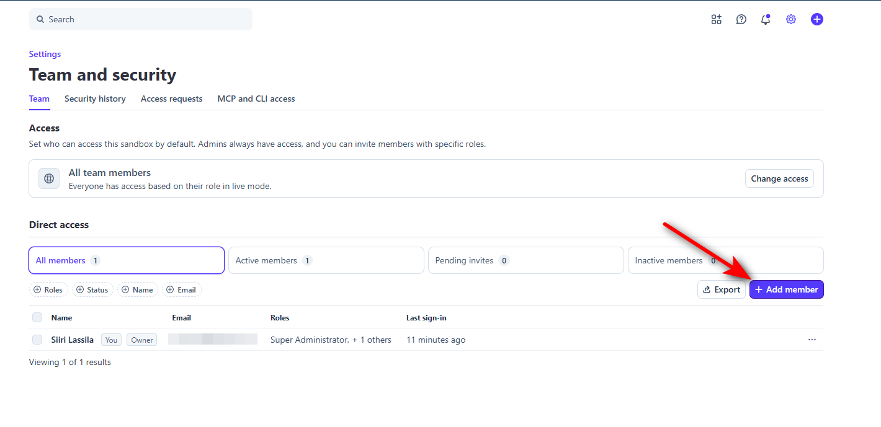
Task: Click the globe icon beside All team members
Action: 49,178
